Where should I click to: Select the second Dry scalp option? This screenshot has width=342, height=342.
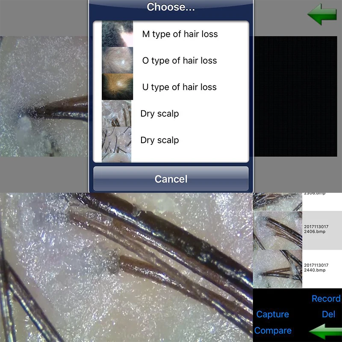click(x=171, y=140)
